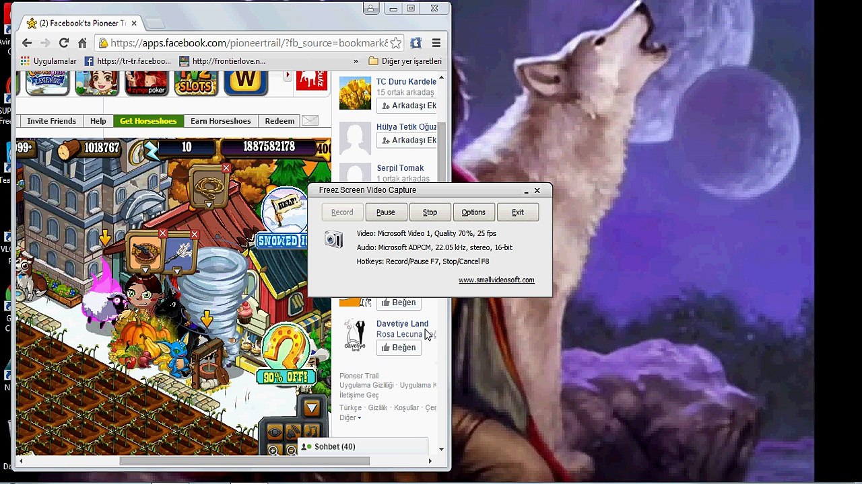
Task: Select the Help tab
Action: pyautogui.click(x=98, y=121)
